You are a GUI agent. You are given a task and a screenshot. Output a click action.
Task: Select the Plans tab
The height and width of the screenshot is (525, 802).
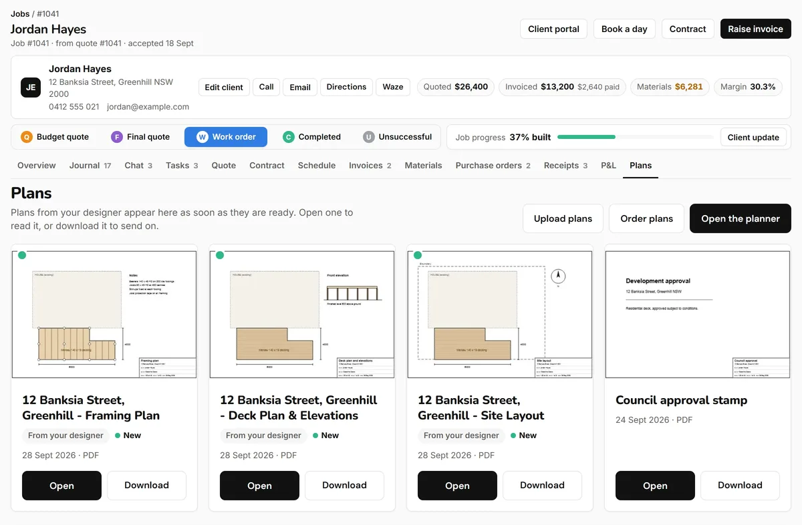pos(640,166)
